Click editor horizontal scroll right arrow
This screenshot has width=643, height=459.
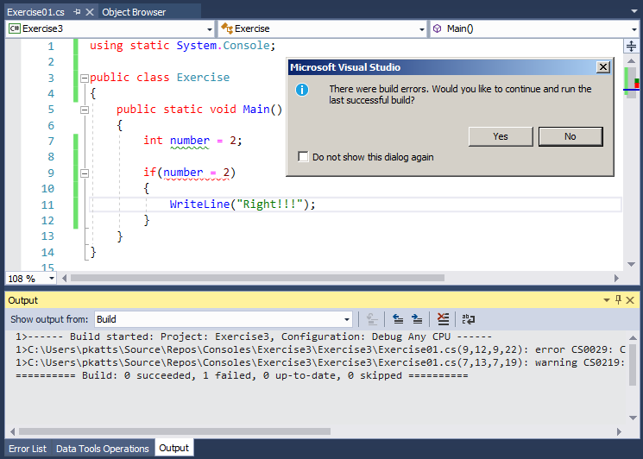(616, 278)
